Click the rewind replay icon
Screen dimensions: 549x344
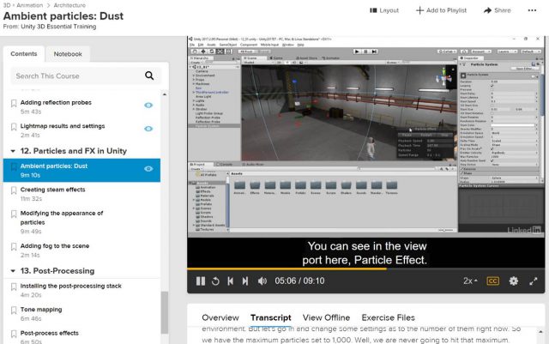[215, 281]
